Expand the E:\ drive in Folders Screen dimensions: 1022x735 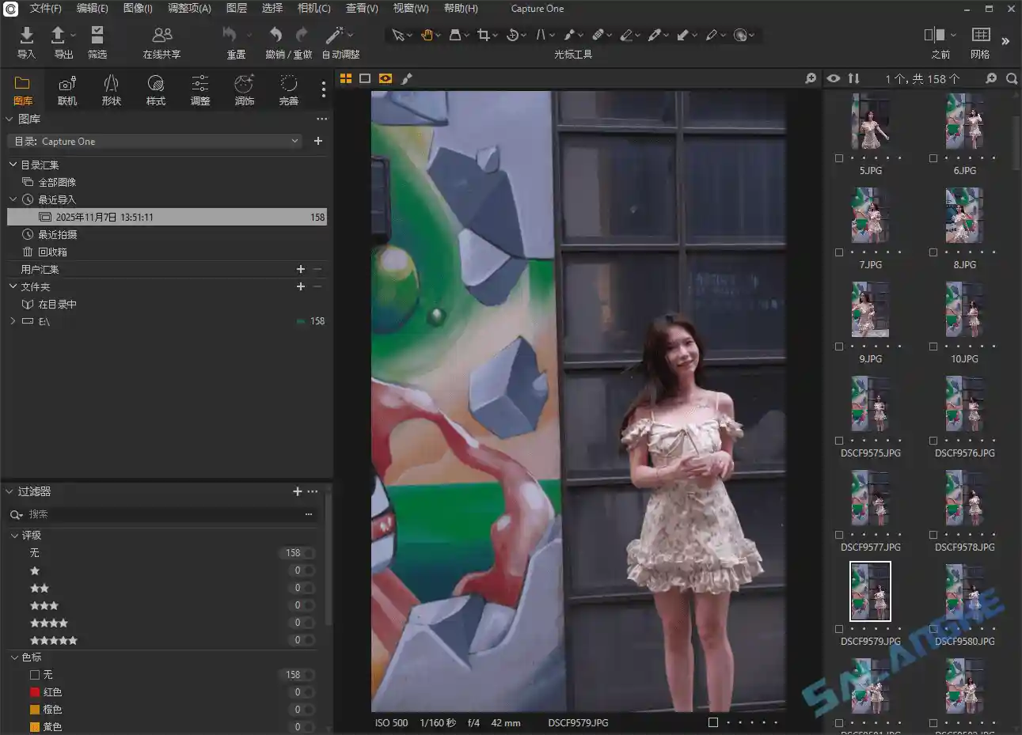13,321
